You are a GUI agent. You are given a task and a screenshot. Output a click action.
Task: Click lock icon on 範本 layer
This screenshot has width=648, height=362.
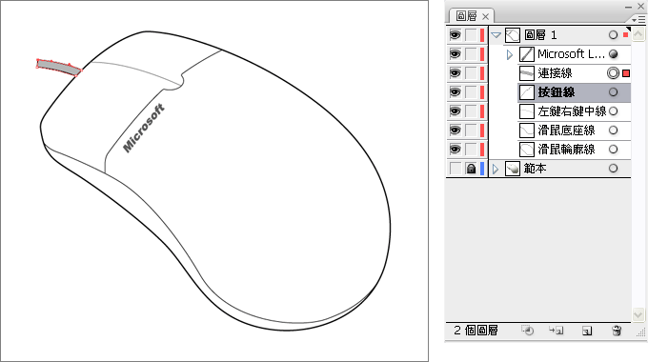[471, 169]
